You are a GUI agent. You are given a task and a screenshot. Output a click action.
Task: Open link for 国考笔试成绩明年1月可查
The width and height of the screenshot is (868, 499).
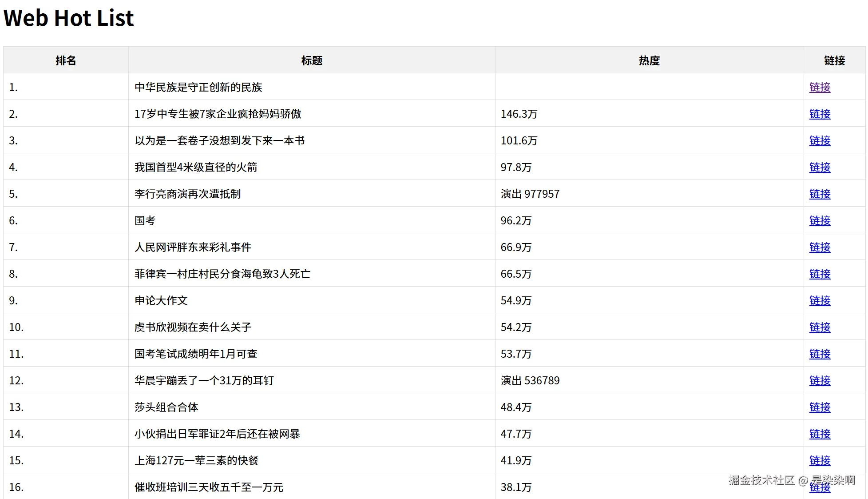[x=819, y=354]
